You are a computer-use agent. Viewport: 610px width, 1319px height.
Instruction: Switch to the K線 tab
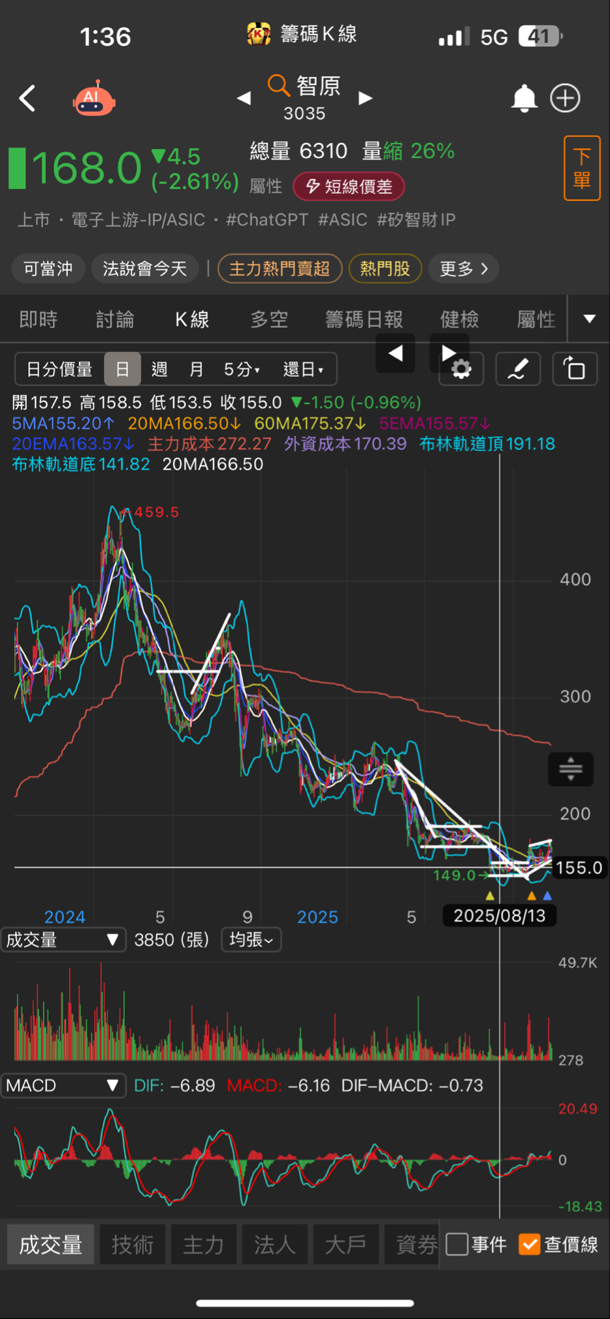tap(192, 319)
